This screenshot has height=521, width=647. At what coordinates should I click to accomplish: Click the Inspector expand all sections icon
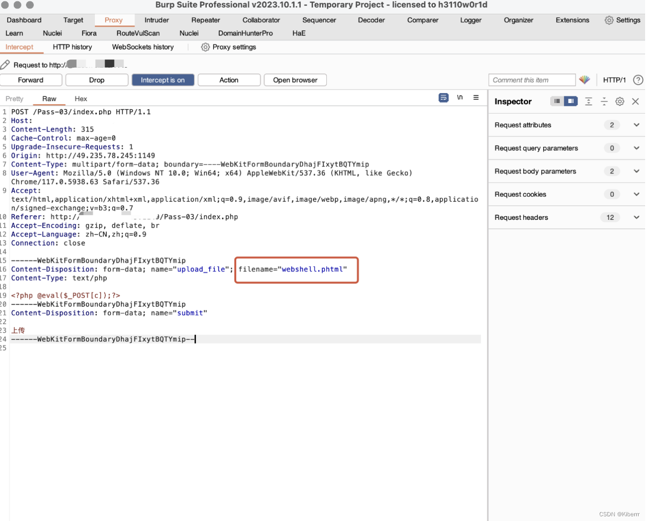pyautogui.click(x=588, y=101)
